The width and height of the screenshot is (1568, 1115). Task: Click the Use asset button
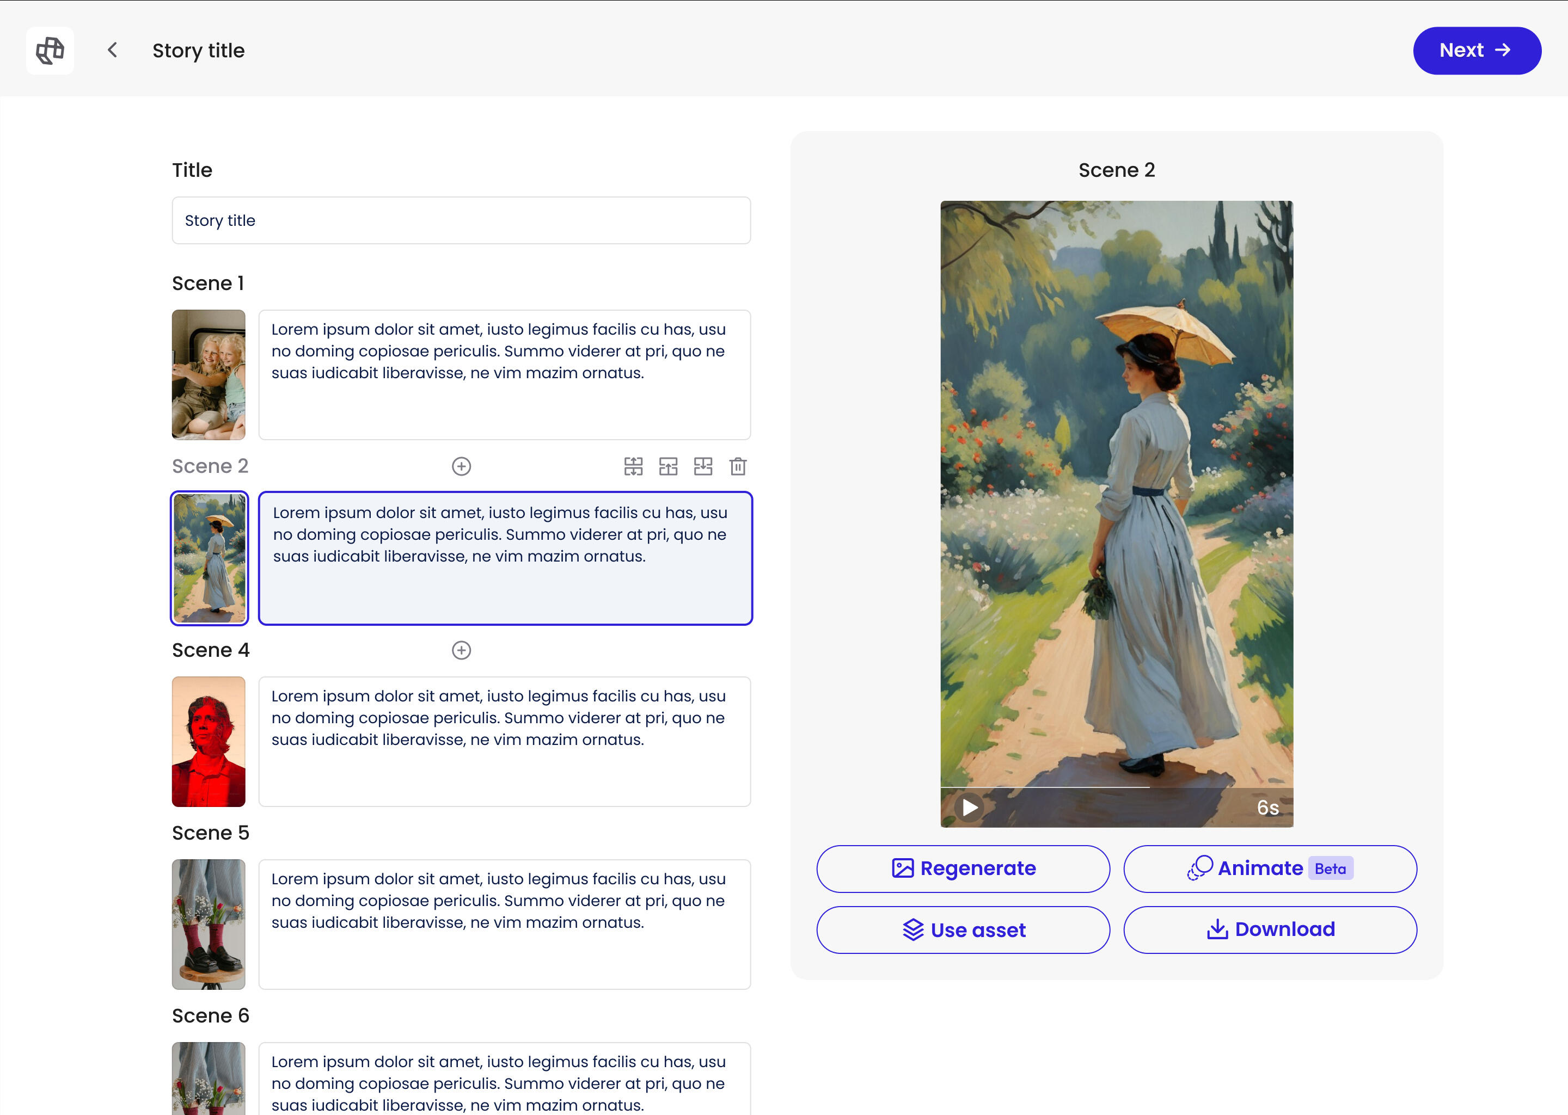coord(963,929)
